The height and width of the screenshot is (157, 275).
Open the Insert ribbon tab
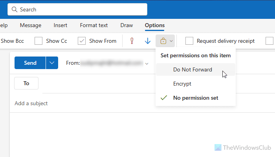click(x=60, y=25)
